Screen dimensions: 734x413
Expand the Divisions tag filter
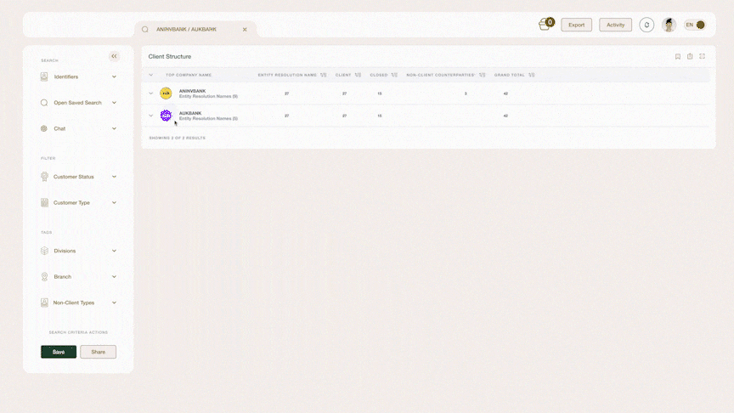coord(114,251)
